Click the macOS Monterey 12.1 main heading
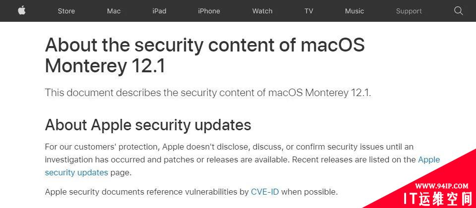Image resolution: width=476 pixels, height=208 pixels. coord(205,55)
